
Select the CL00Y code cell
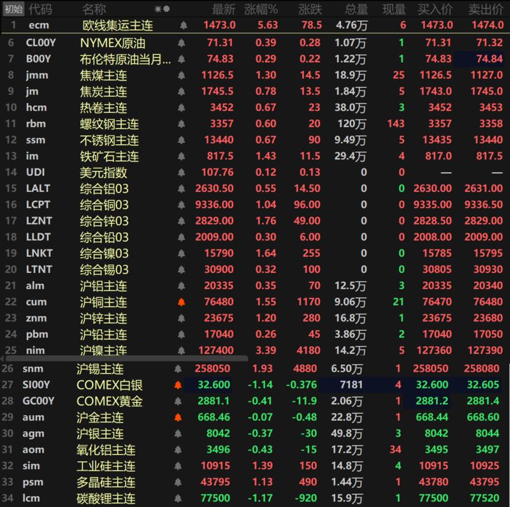point(41,43)
